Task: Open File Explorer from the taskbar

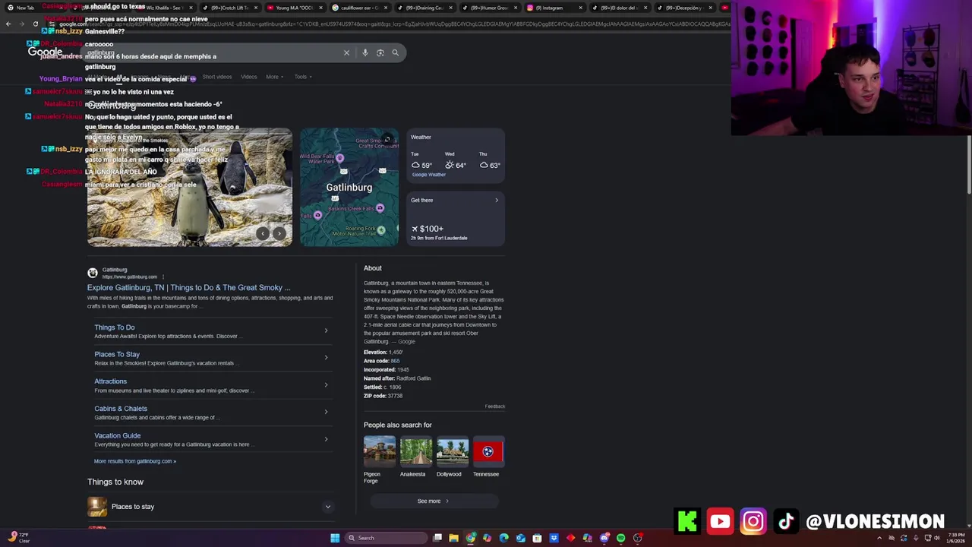Action: tap(453, 538)
